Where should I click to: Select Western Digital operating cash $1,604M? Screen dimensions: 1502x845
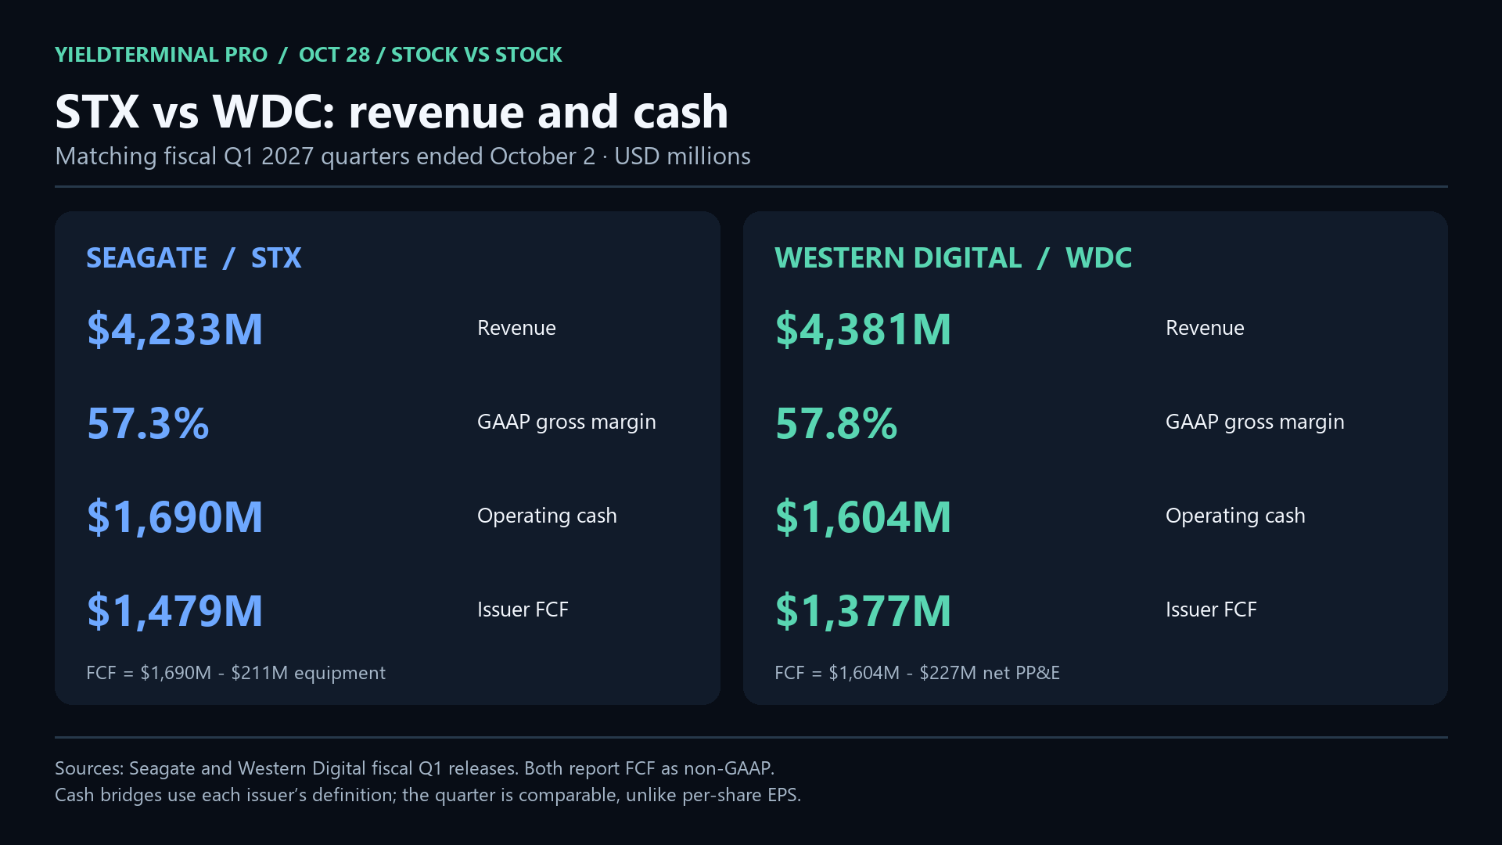863,517
